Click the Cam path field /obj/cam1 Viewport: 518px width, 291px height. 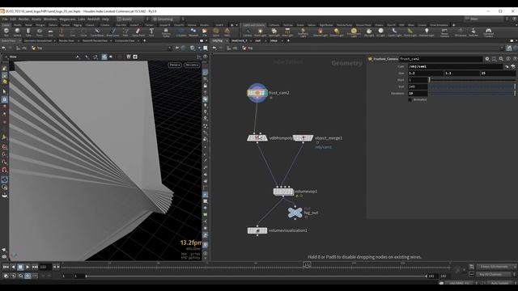point(455,66)
